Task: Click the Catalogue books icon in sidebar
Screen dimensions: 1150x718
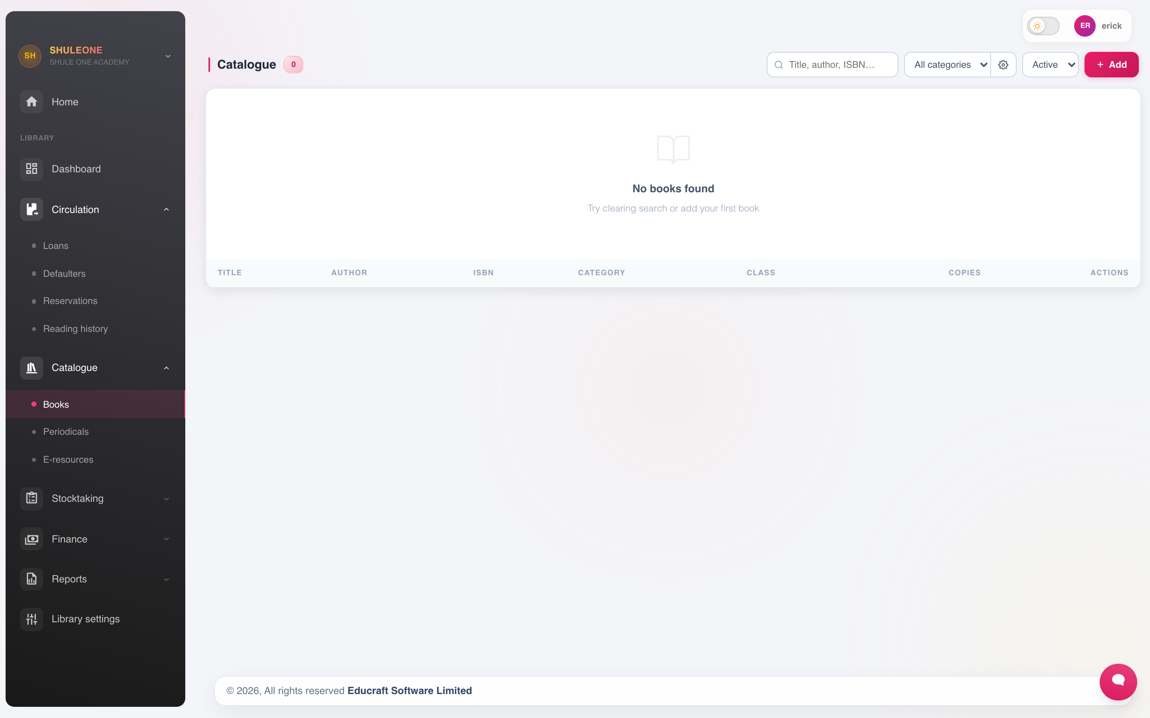Action: point(32,368)
